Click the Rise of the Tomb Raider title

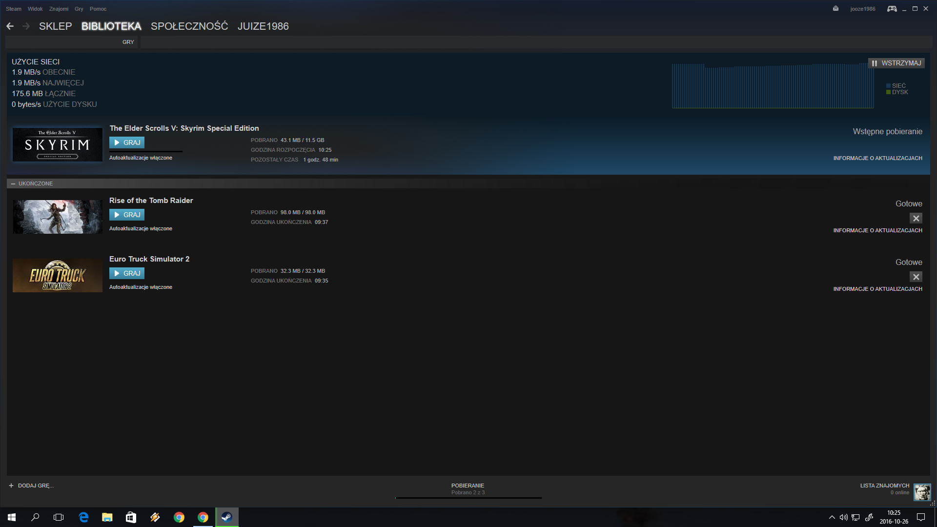click(151, 201)
